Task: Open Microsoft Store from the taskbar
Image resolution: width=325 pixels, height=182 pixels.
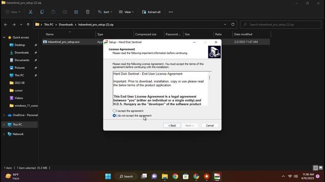Action: point(186,176)
